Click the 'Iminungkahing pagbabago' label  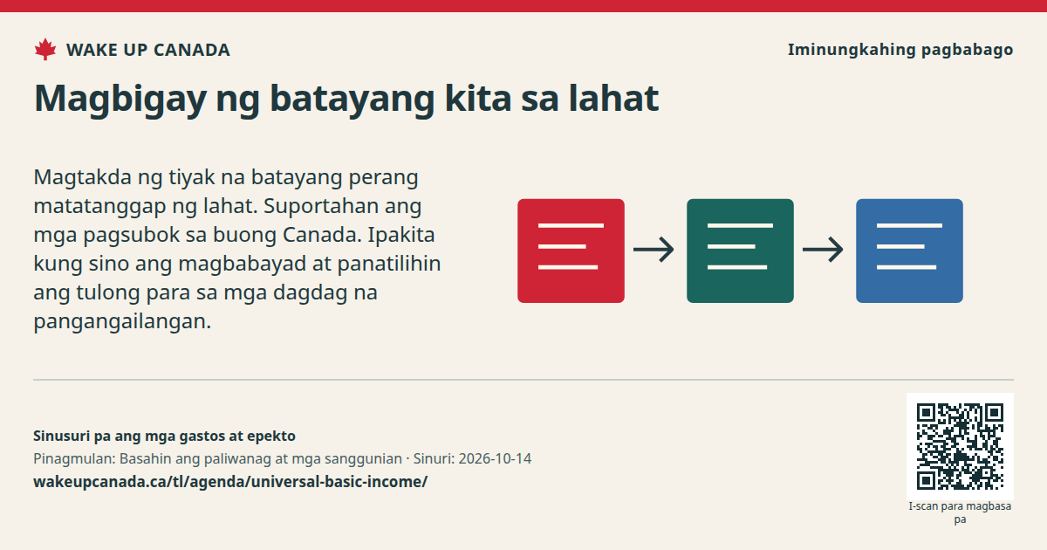pos(900,50)
